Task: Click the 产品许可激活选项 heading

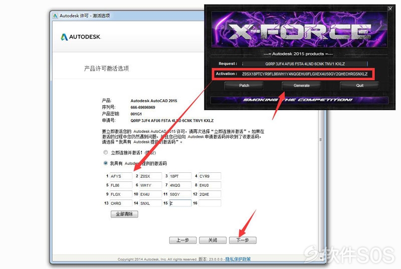Action: 106,69
